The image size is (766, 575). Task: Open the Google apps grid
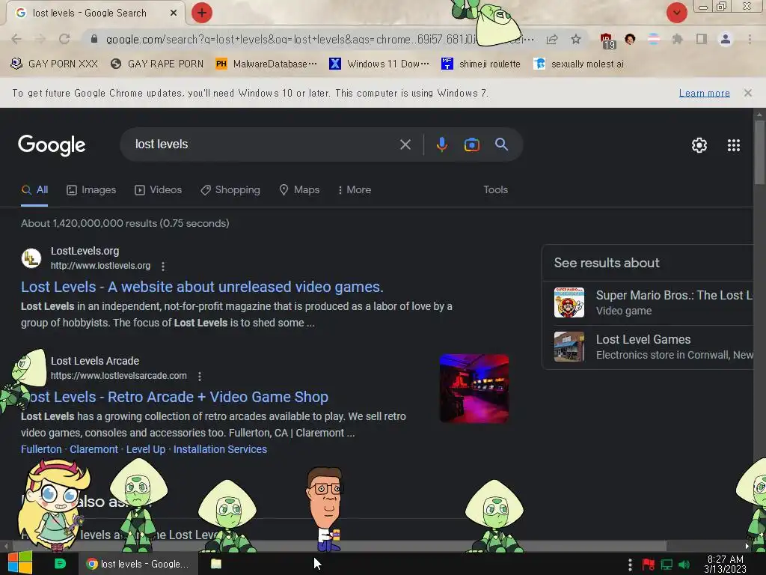(733, 145)
